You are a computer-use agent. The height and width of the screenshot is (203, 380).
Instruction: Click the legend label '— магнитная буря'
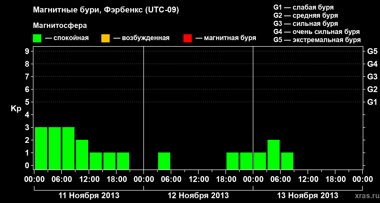(x=226, y=38)
